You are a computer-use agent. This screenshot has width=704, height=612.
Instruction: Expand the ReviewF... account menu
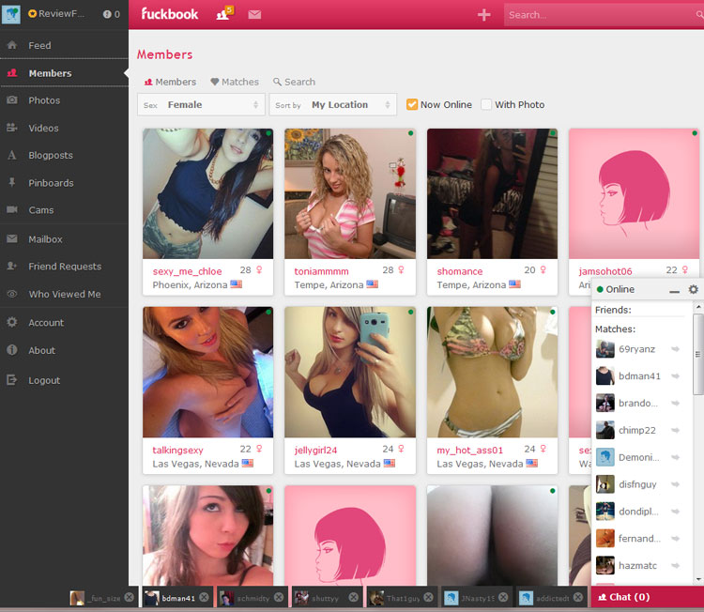(x=55, y=13)
